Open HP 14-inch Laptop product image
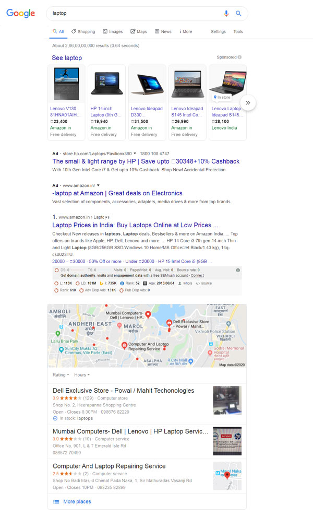The width and height of the screenshot is (313, 516). 106,84
